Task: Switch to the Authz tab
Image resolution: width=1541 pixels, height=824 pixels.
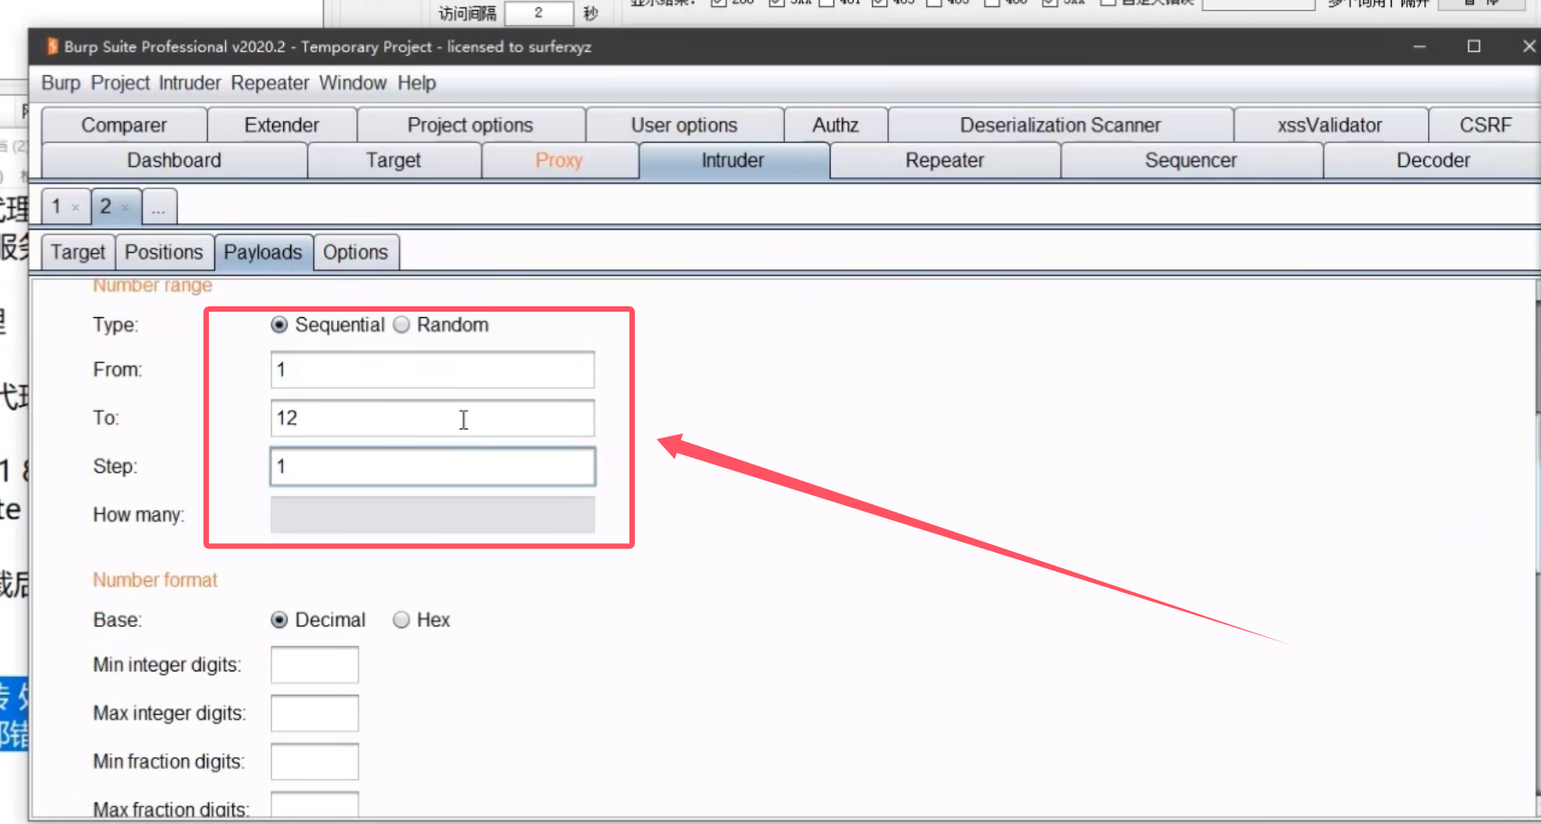Action: coord(836,125)
